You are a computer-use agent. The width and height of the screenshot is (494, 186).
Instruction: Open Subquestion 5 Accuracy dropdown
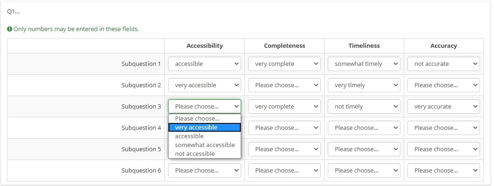[x=443, y=149]
